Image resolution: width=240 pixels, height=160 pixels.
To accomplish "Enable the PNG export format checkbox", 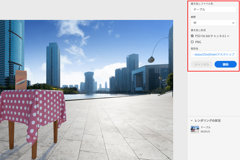I will (192, 42).
